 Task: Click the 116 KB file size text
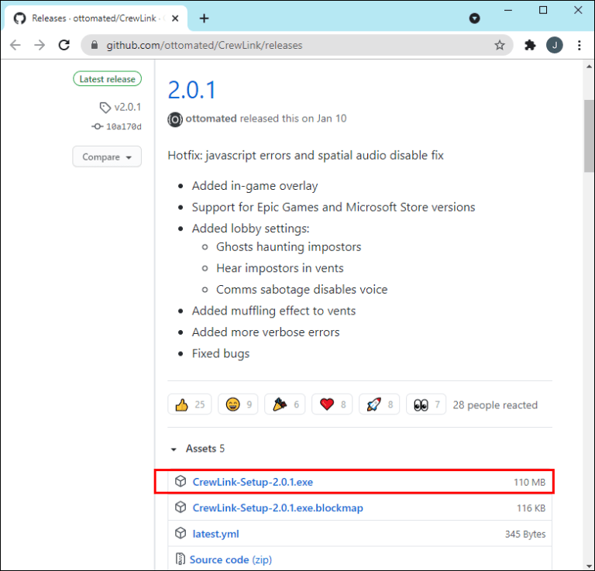[x=531, y=508]
